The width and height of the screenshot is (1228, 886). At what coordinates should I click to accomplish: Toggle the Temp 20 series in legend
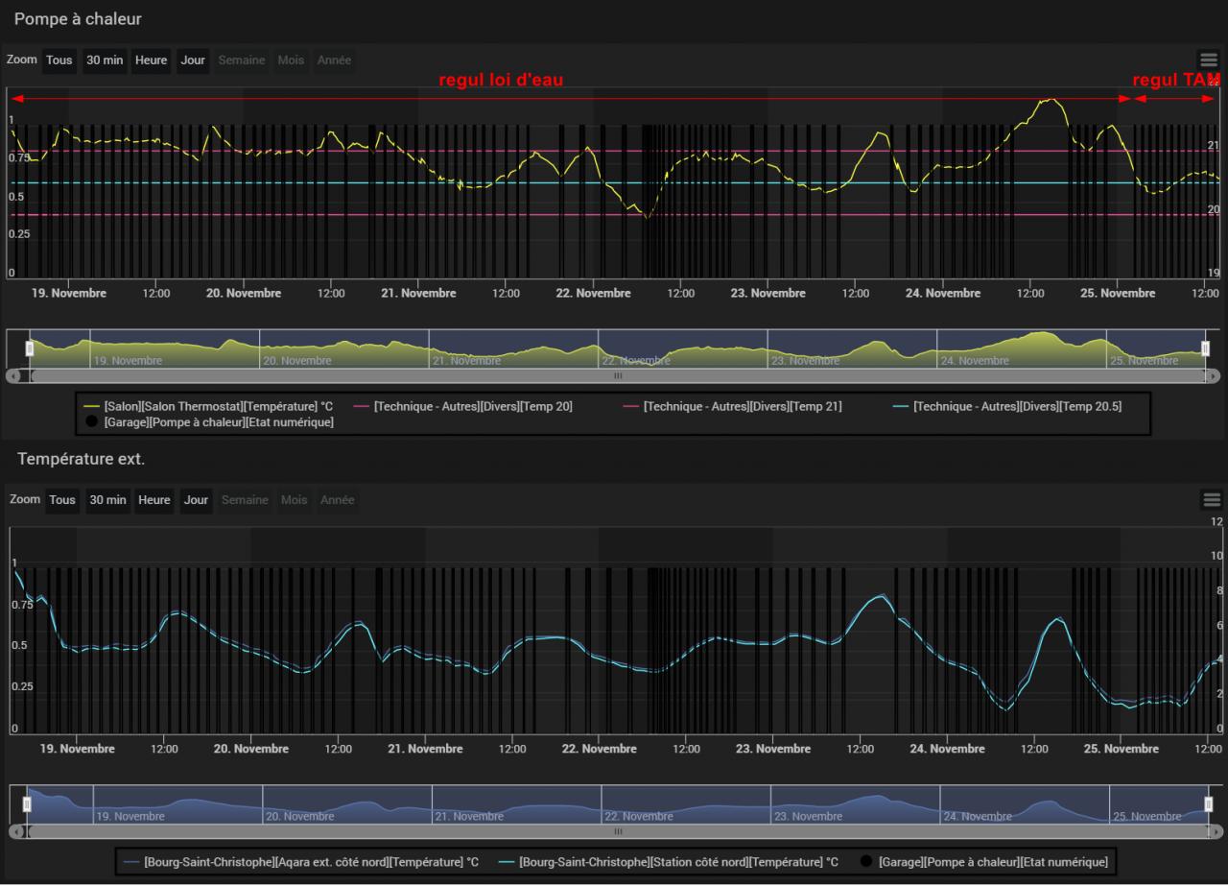point(463,406)
